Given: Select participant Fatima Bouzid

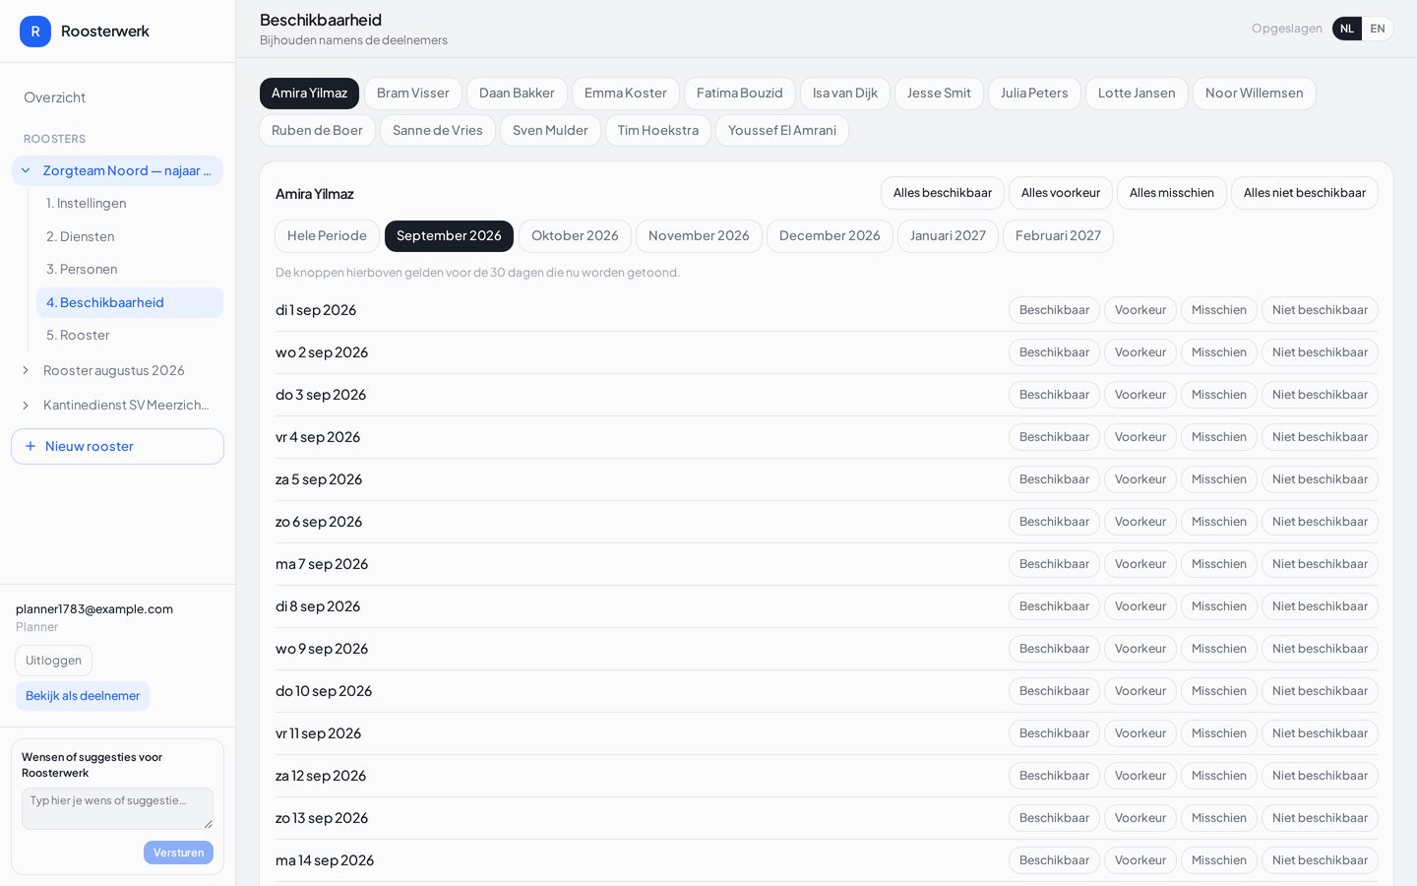Looking at the screenshot, I should click(x=740, y=94).
